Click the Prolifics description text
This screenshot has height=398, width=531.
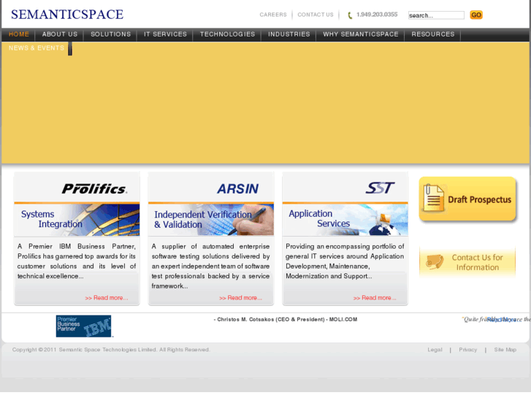click(x=77, y=261)
